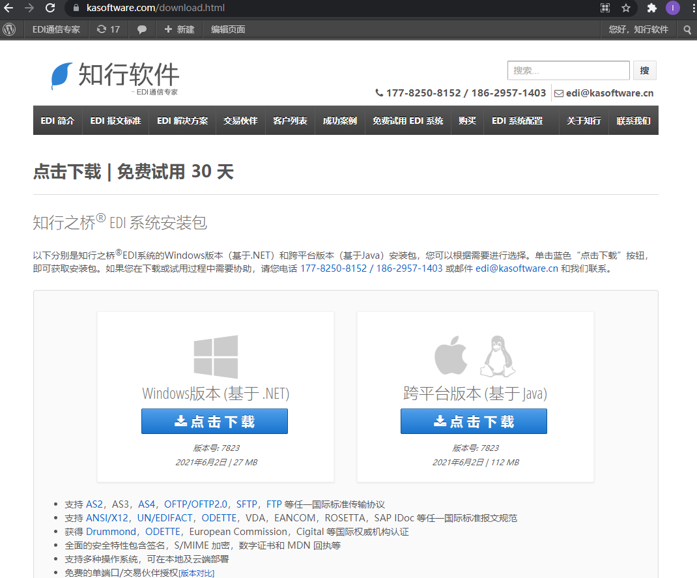Open the ANSI/X12 link
The image size is (697, 578).
pos(107,518)
